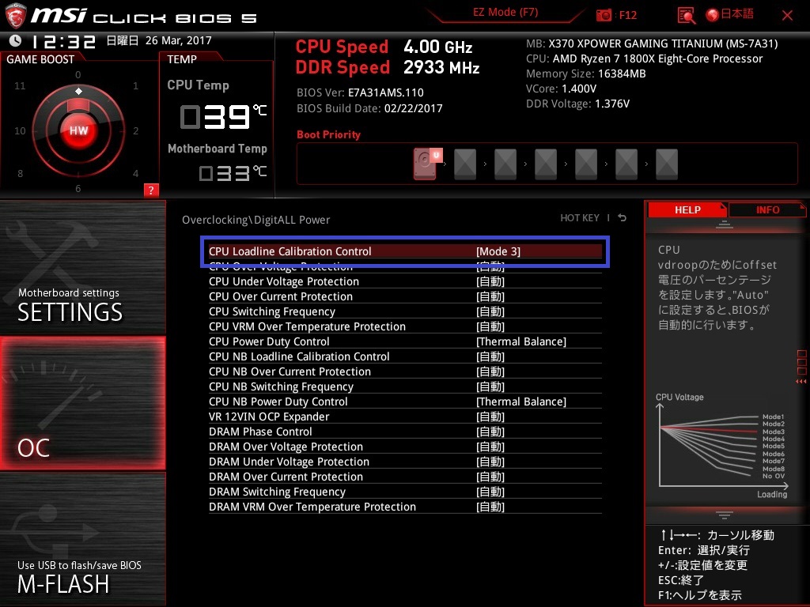Open CPU VRM Over Temperature Protection value
The height and width of the screenshot is (607, 810).
pyautogui.click(x=490, y=326)
